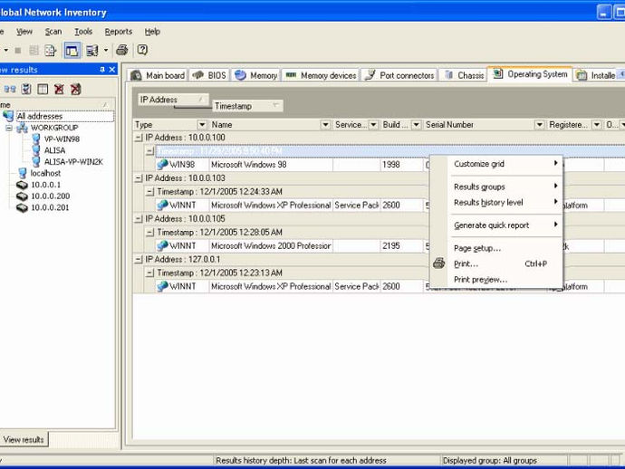Open the dropdown arrow beside the columns icon

106,50
